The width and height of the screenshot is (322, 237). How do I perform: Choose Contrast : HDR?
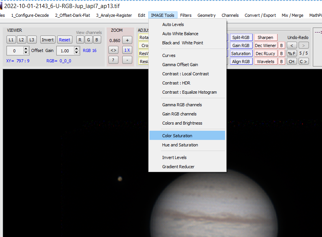pos(187,83)
